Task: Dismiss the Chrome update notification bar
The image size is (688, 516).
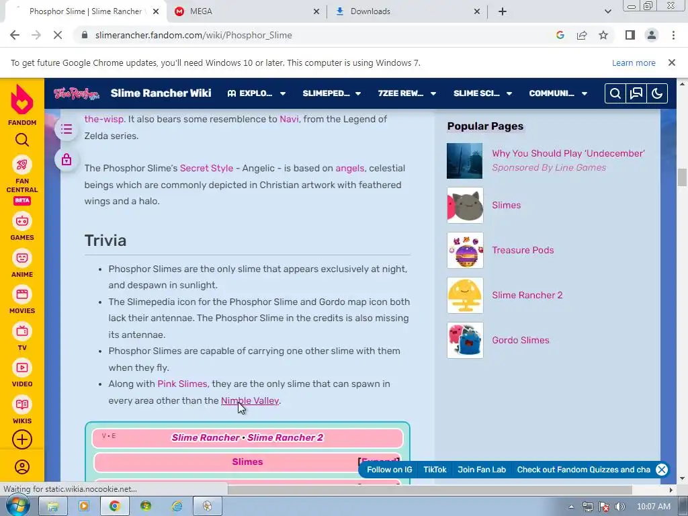Action: pyautogui.click(x=671, y=62)
